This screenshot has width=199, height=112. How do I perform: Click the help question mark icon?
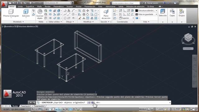(175, 3)
